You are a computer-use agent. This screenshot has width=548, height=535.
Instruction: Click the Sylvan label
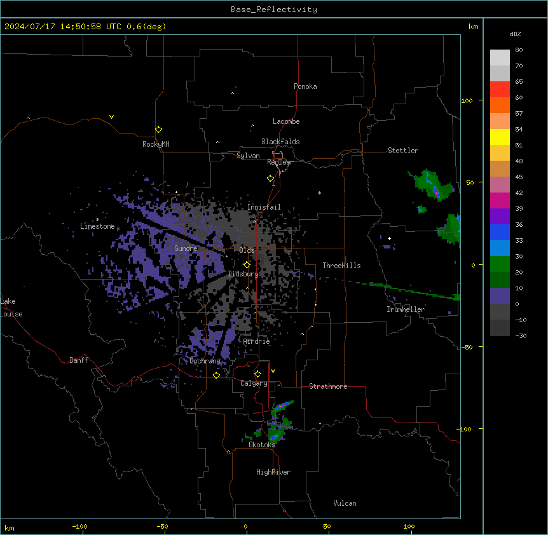coord(248,156)
